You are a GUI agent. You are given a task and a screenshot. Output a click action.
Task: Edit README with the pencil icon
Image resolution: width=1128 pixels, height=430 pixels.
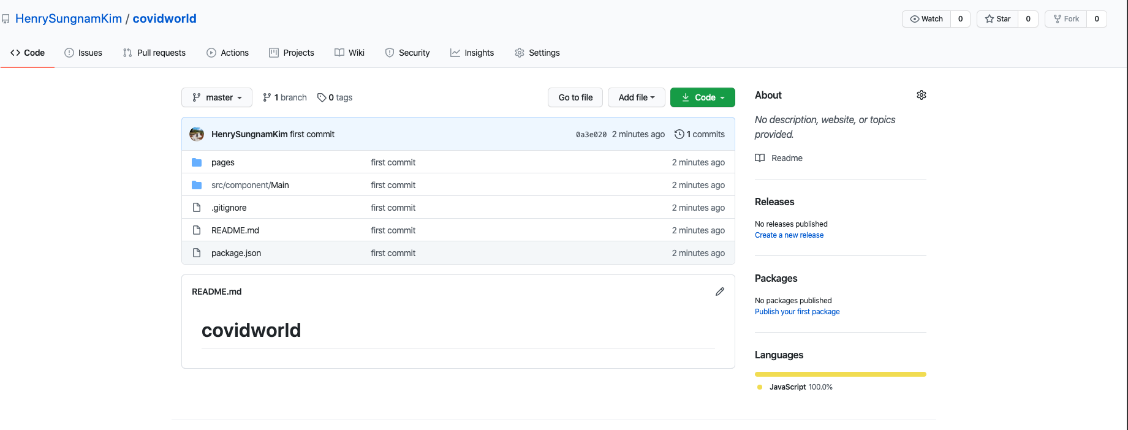[720, 292]
